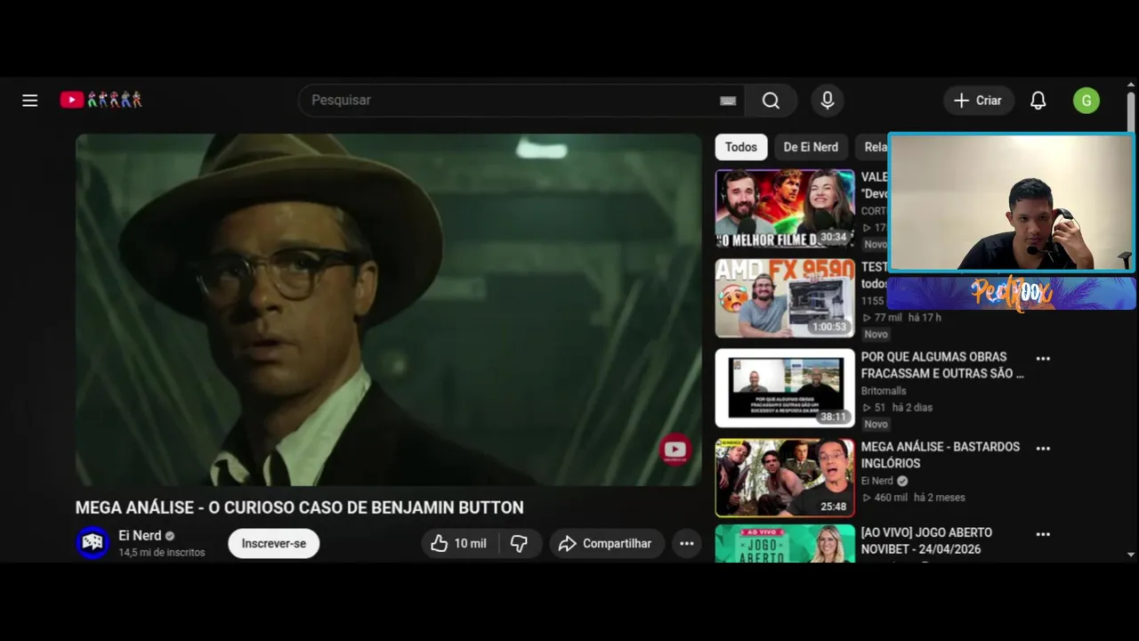Click the Compartilhar share button
Image resolution: width=1139 pixels, height=641 pixels.
[x=607, y=543]
